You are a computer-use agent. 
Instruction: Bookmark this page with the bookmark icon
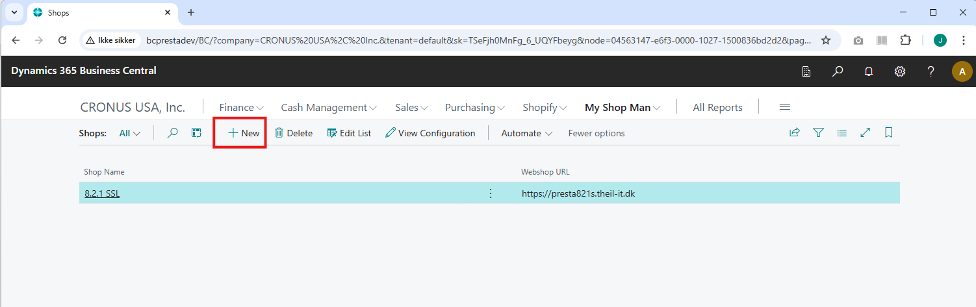[888, 133]
